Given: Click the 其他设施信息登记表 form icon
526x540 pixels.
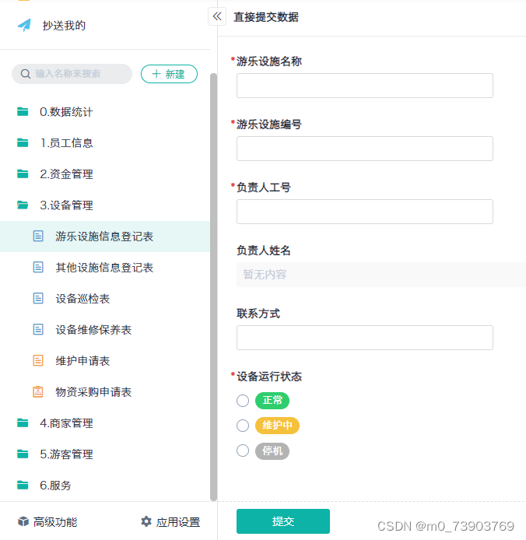Looking at the screenshot, I should click(x=38, y=267).
